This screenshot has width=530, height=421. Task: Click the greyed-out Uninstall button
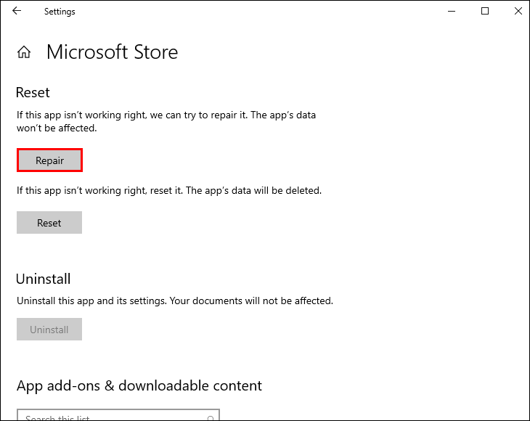click(x=49, y=330)
